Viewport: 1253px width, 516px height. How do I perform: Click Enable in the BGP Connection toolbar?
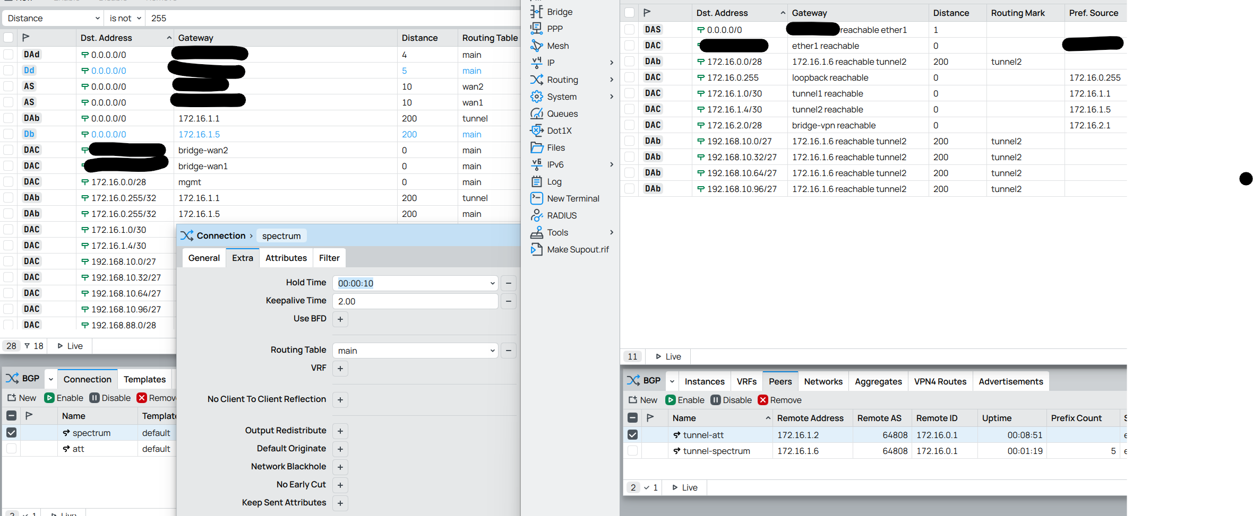pyautogui.click(x=64, y=398)
